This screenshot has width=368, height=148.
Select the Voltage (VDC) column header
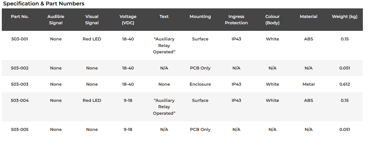coord(128,20)
